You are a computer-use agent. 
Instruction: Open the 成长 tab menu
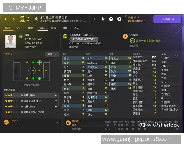click(43, 28)
